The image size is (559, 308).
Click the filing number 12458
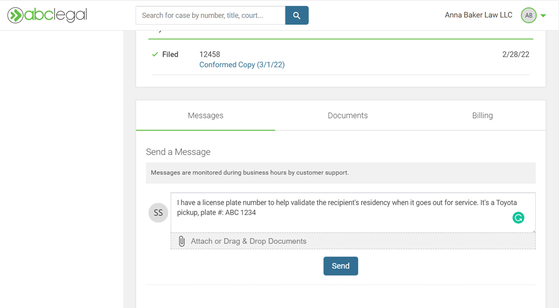210,54
